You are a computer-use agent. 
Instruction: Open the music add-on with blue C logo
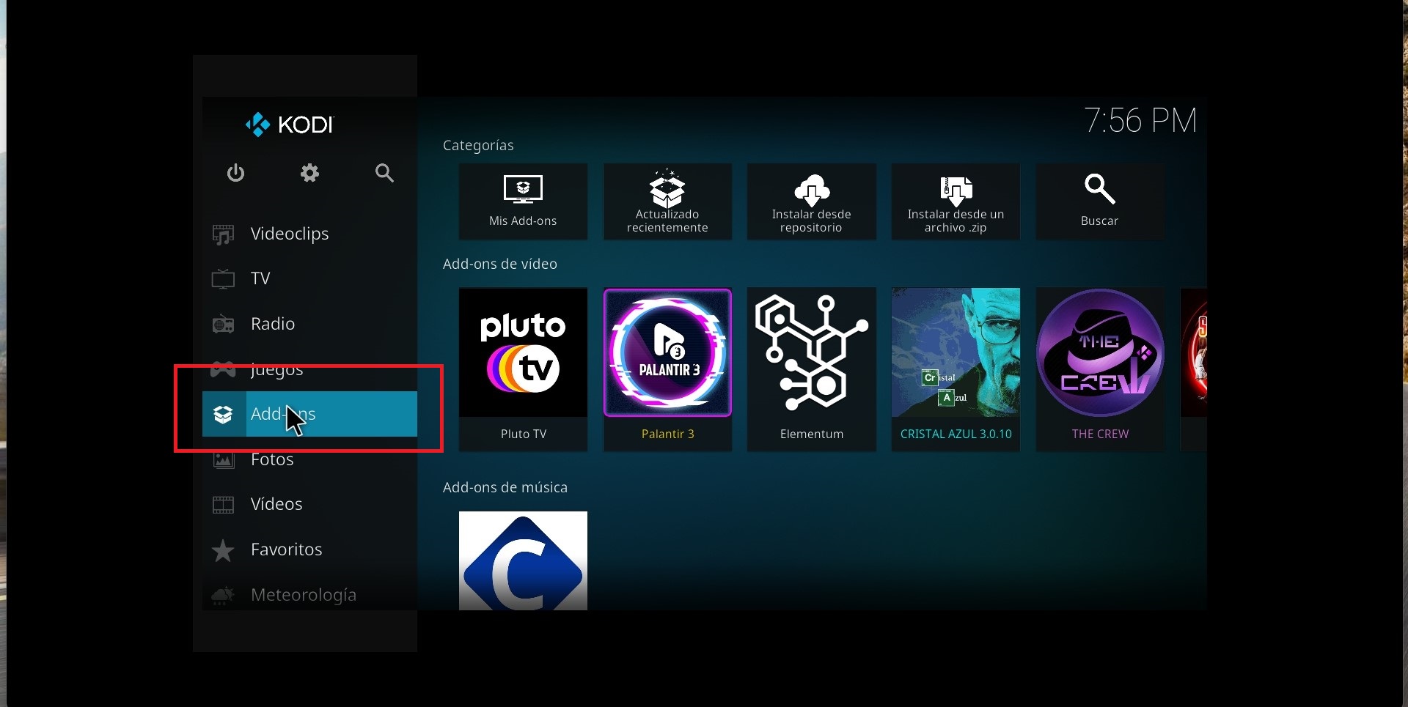[522, 560]
